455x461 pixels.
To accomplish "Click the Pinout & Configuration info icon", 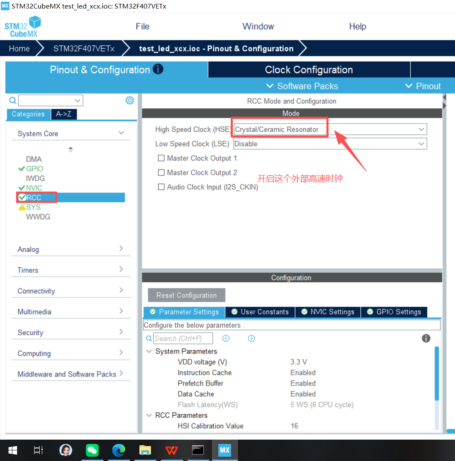I will pyautogui.click(x=158, y=70).
